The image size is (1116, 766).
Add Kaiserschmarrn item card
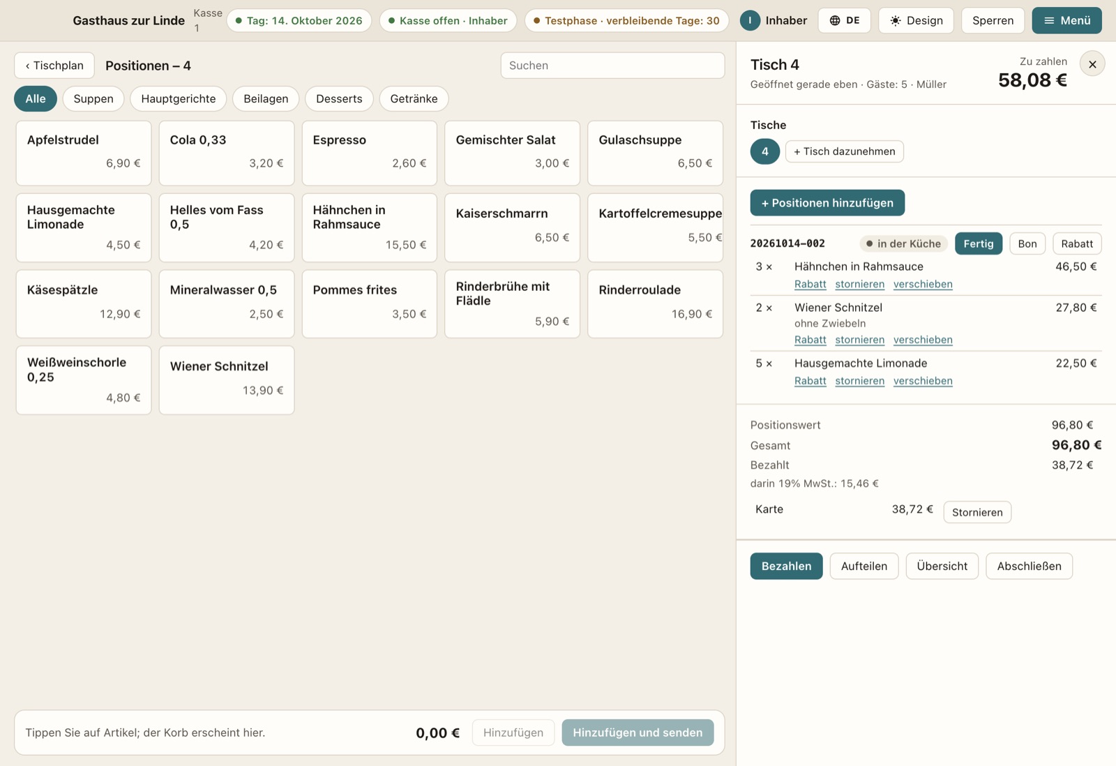(513, 227)
